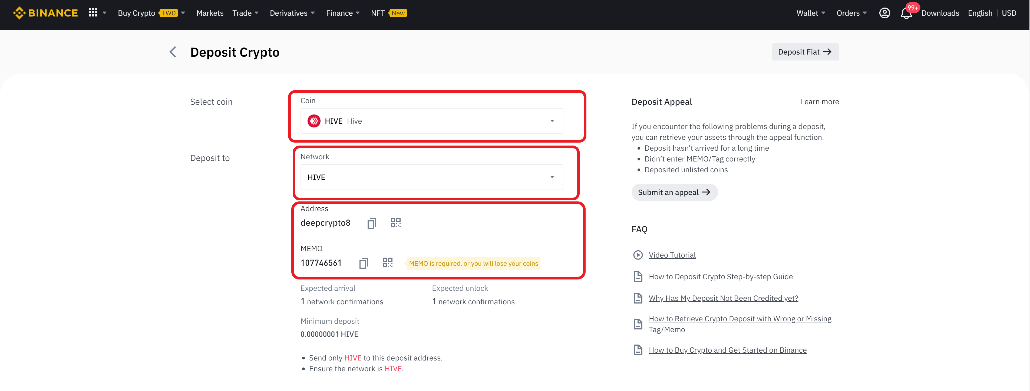This screenshot has width=1030, height=391.
Task: Open the Derivatives dropdown menu
Action: pos(292,13)
